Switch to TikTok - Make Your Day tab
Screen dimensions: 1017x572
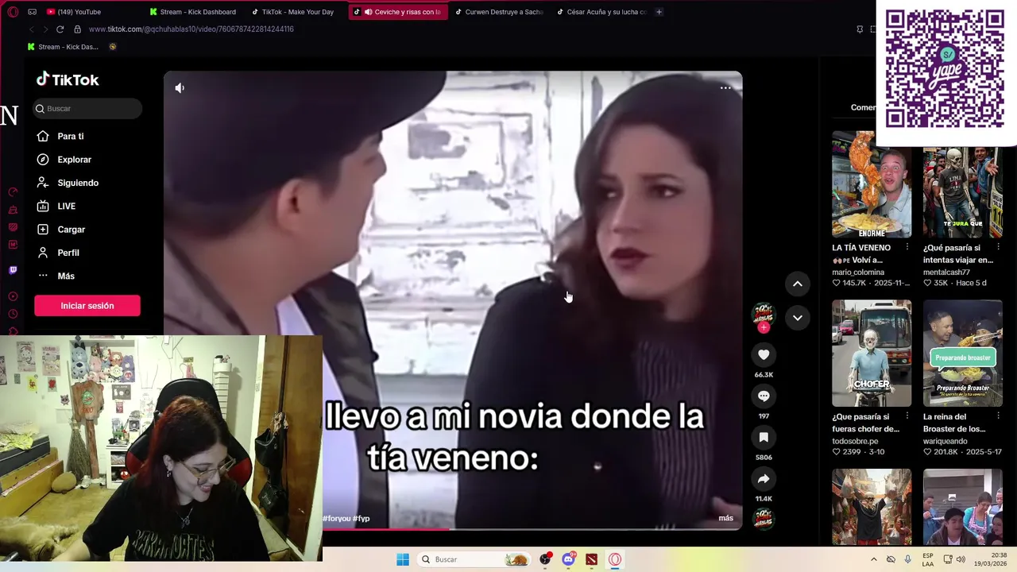point(294,12)
